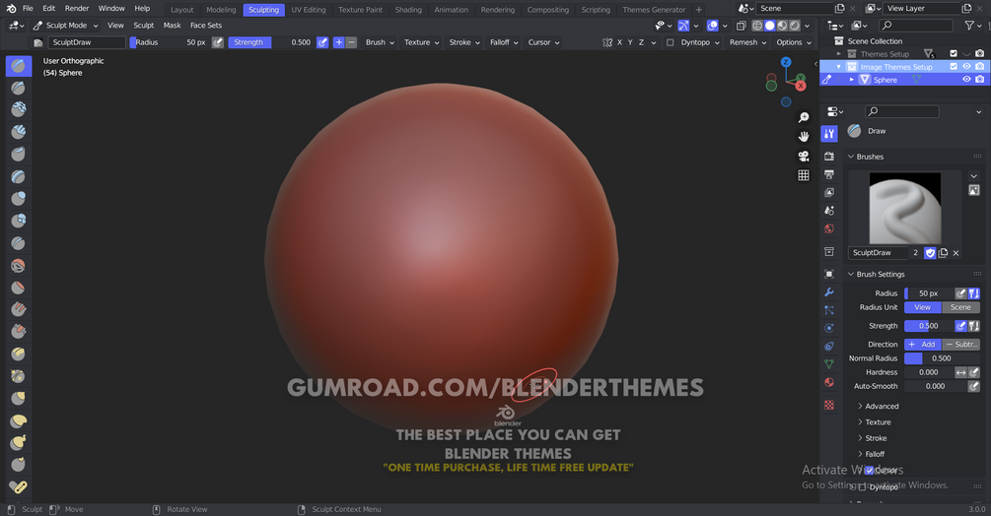The height and width of the screenshot is (516, 991).
Task: Select the Snake Hook brush tool
Action: coord(19,442)
